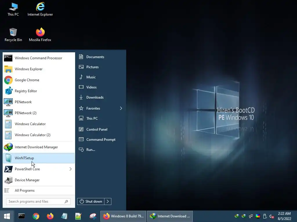Expand the Favorites submenu arrow
The image size is (297, 222).
[121, 108]
